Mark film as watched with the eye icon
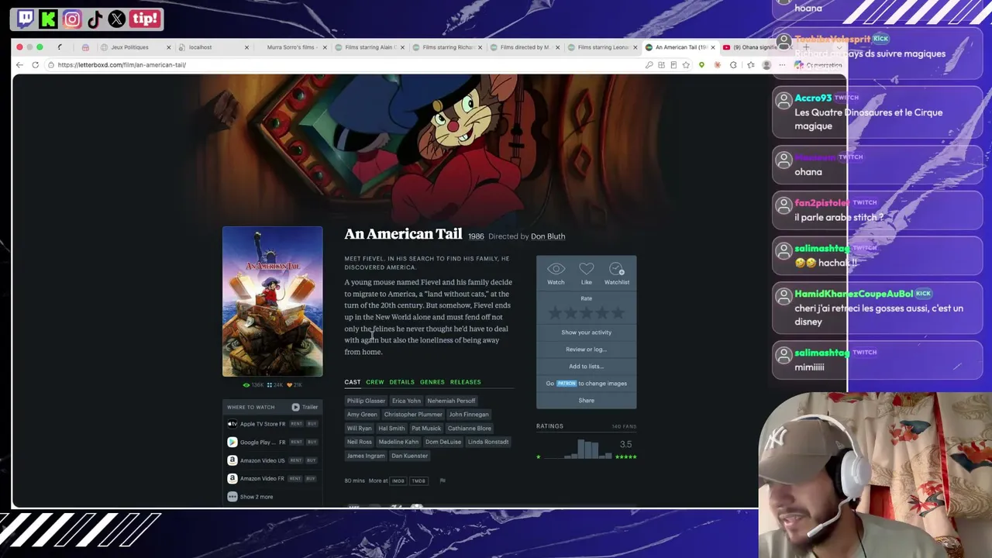The image size is (992, 558). pyautogui.click(x=556, y=269)
